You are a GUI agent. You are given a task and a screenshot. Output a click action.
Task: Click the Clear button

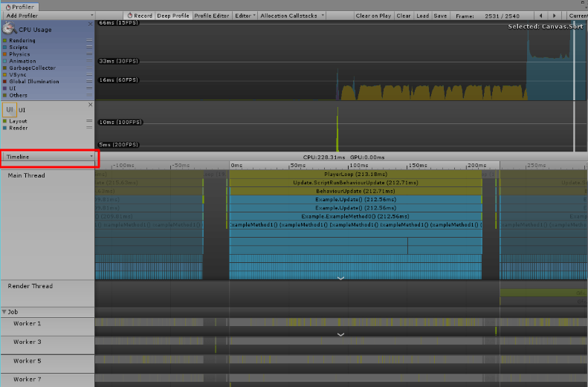pos(404,16)
